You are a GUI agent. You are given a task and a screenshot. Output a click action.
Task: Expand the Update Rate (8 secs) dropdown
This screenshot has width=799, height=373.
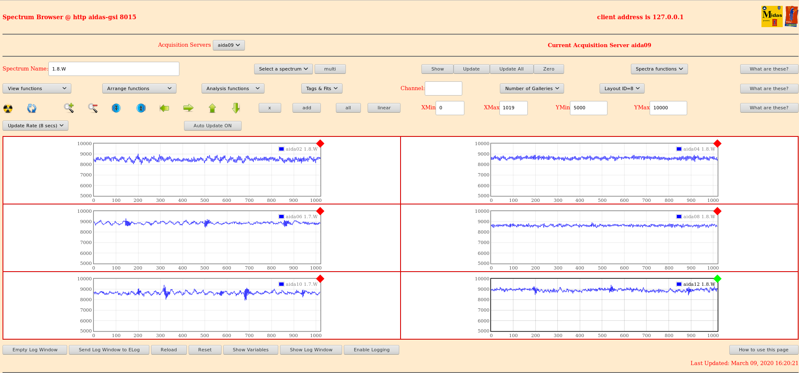(x=35, y=126)
